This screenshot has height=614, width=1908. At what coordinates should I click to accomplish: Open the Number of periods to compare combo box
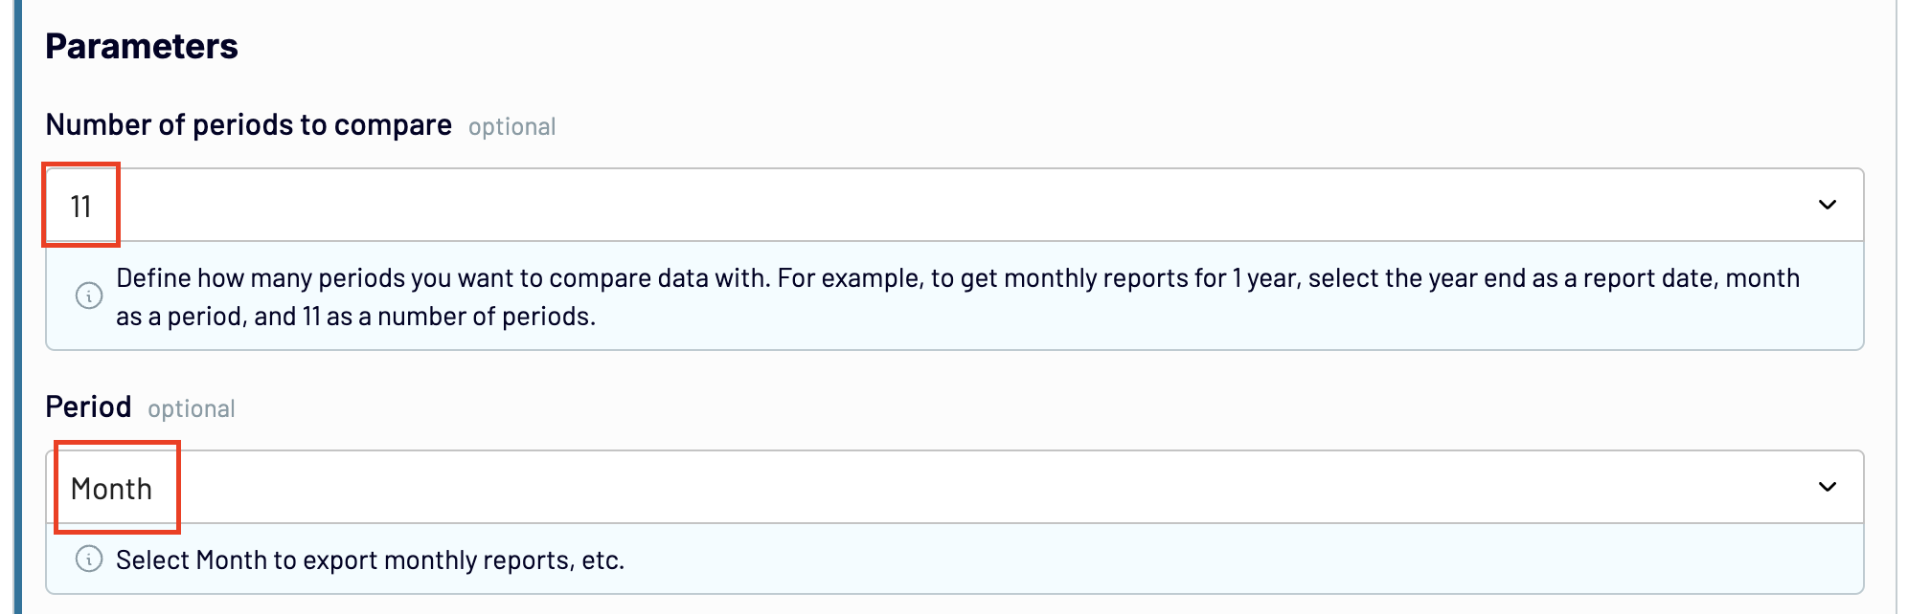pos(955,205)
